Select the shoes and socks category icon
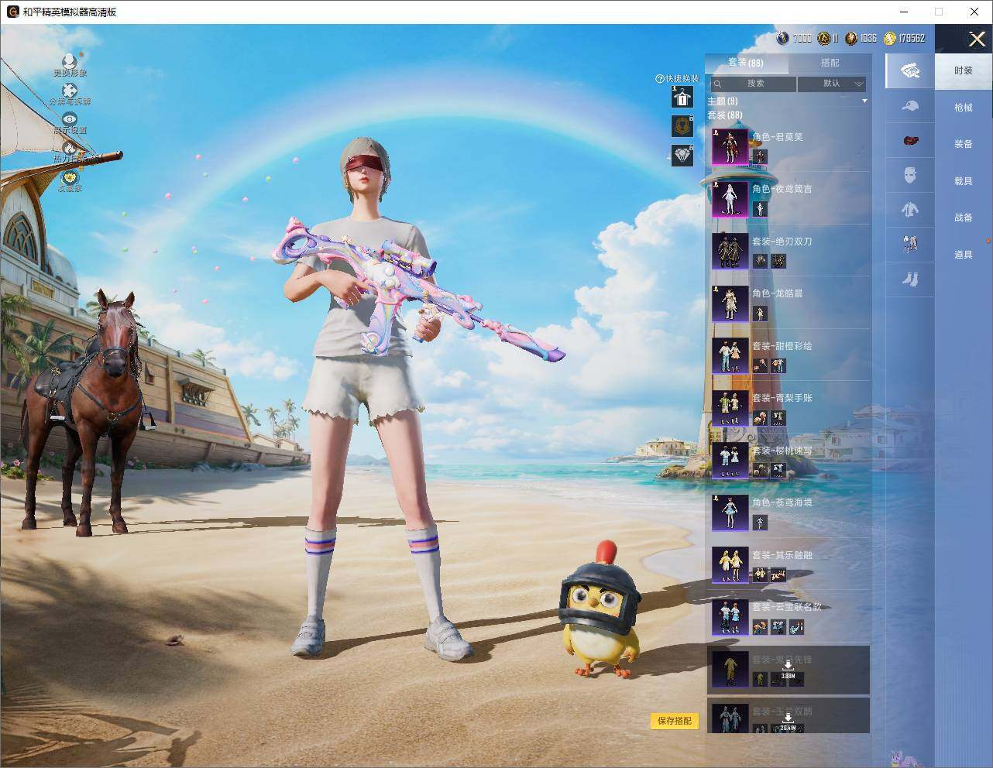The width and height of the screenshot is (993, 768). pos(910,278)
